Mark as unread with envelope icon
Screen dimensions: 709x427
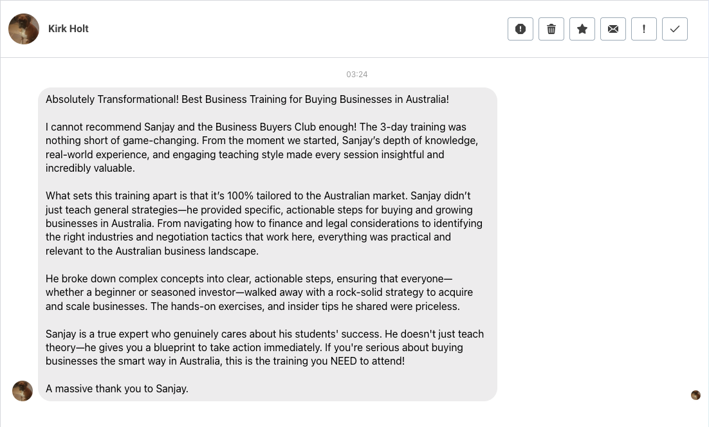[x=613, y=29]
